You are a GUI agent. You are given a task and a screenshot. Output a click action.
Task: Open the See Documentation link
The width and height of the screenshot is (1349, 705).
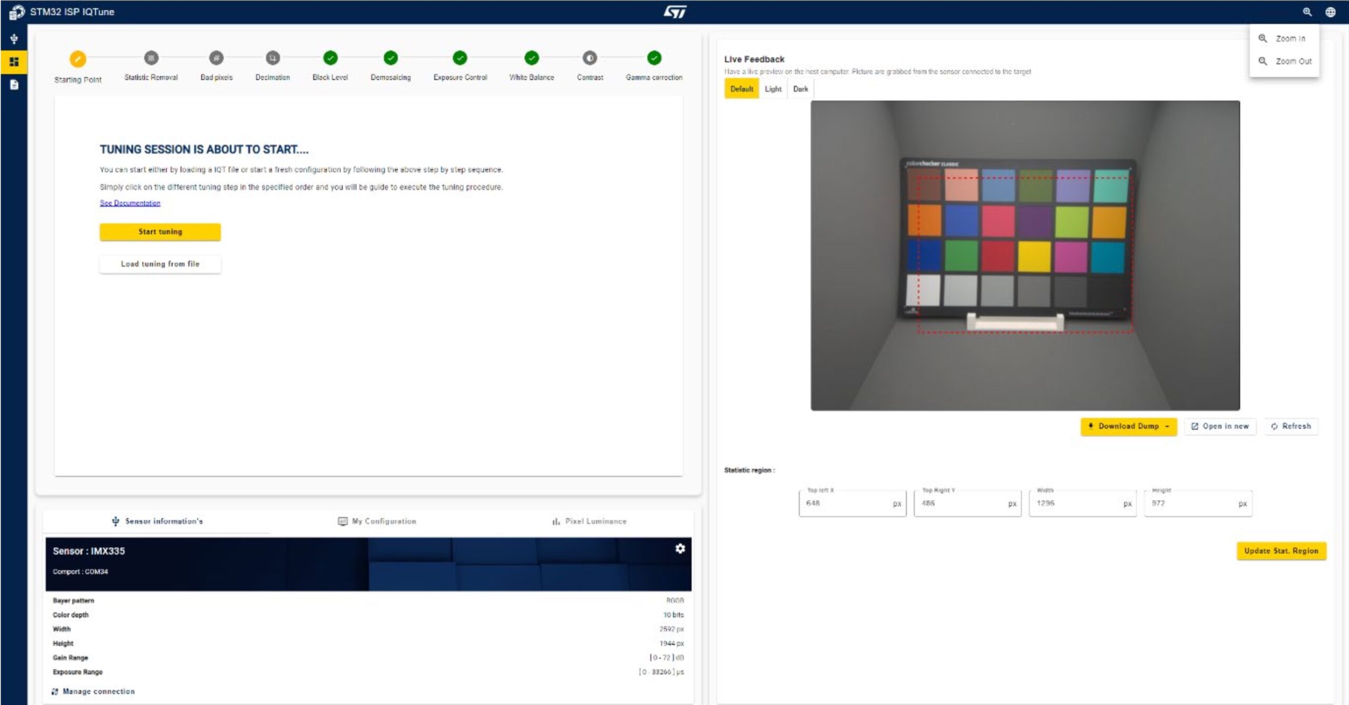[x=130, y=203]
